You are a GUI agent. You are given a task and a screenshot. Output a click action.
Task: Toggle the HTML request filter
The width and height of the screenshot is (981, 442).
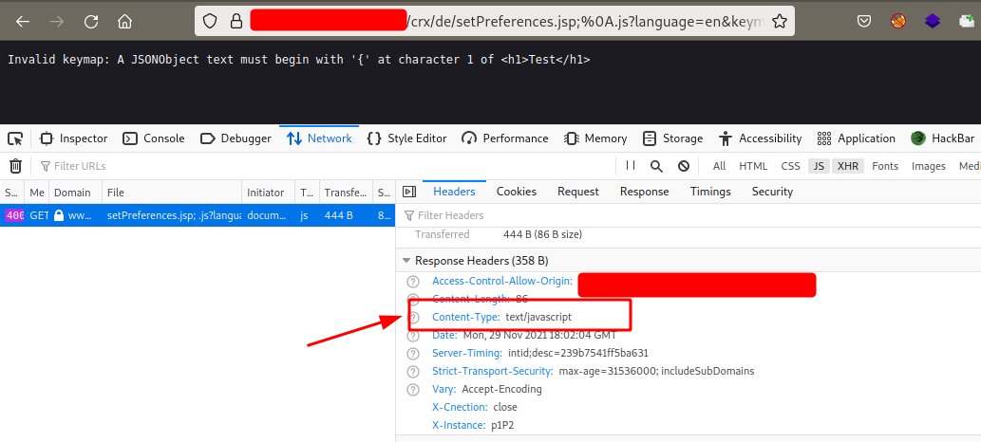click(x=753, y=166)
